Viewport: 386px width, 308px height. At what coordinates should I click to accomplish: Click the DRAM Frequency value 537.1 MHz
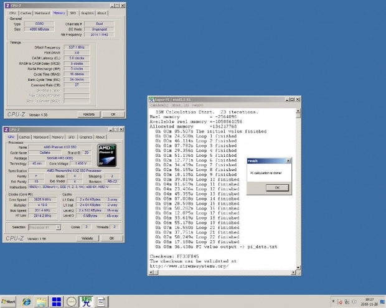point(77,47)
